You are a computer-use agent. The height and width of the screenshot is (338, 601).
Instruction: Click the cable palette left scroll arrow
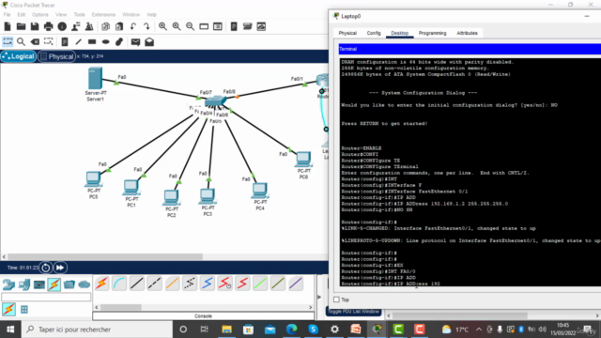[x=97, y=307]
